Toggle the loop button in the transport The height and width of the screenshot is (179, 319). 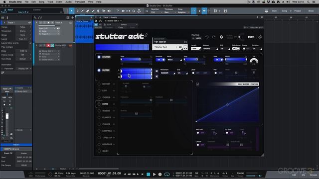click(167, 175)
